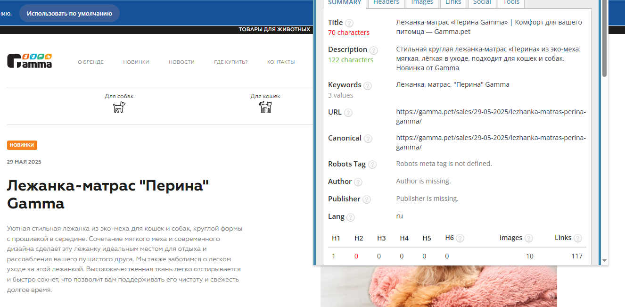Open the 'О бренде' menu link
This screenshot has height=307, width=625.
90,62
